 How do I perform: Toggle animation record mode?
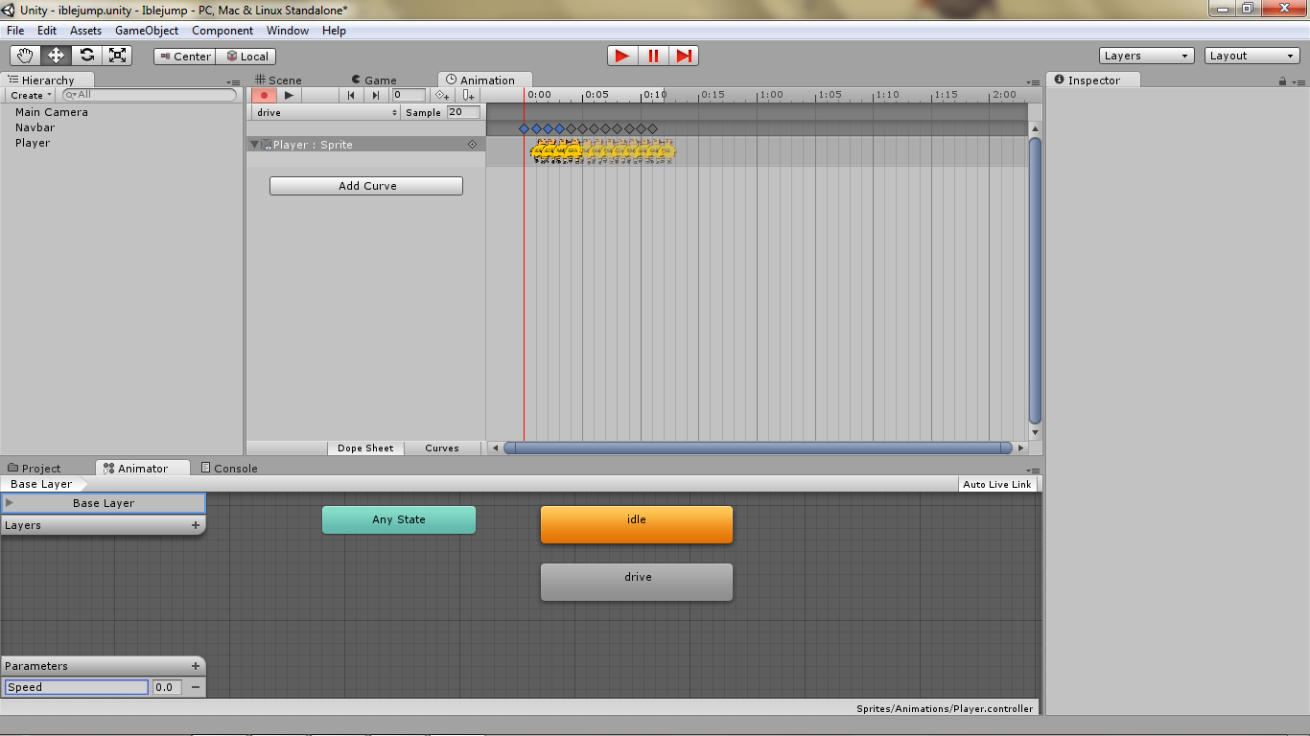point(264,95)
